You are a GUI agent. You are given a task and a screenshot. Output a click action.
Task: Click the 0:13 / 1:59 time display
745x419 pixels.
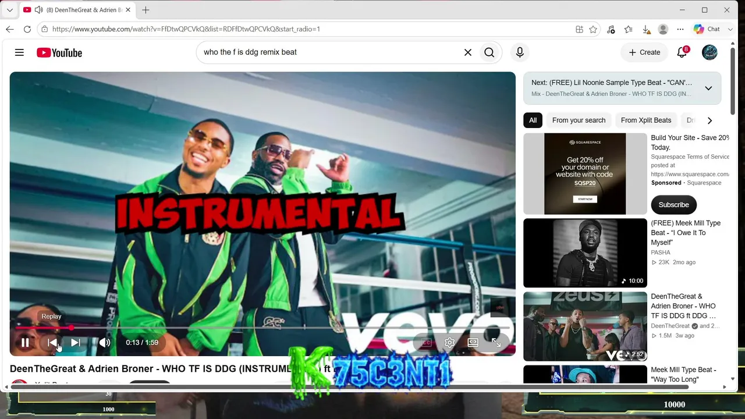tap(142, 343)
